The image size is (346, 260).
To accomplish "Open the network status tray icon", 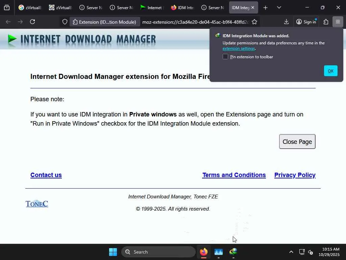I will (x=302, y=252).
